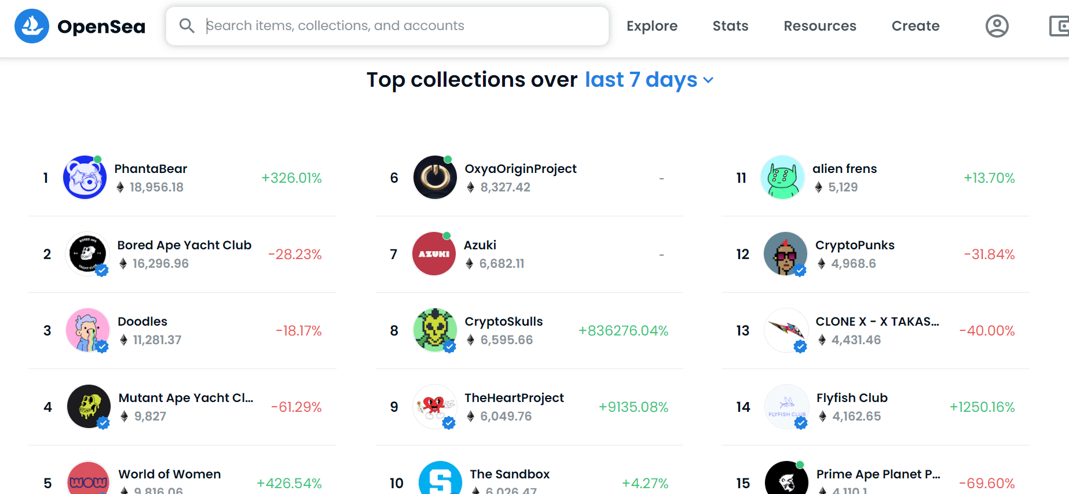The image size is (1069, 494).
Task: Open the Prime Ape Planet P... link
Action: [878, 474]
